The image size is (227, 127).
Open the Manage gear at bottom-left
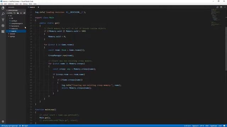pos(3,121)
